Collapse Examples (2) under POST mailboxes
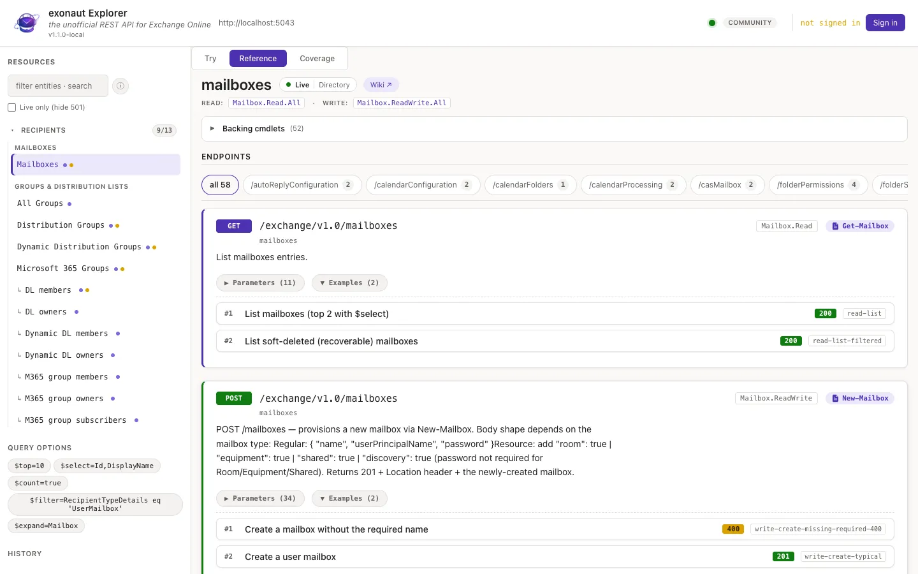 pyautogui.click(x=349, y=499)
